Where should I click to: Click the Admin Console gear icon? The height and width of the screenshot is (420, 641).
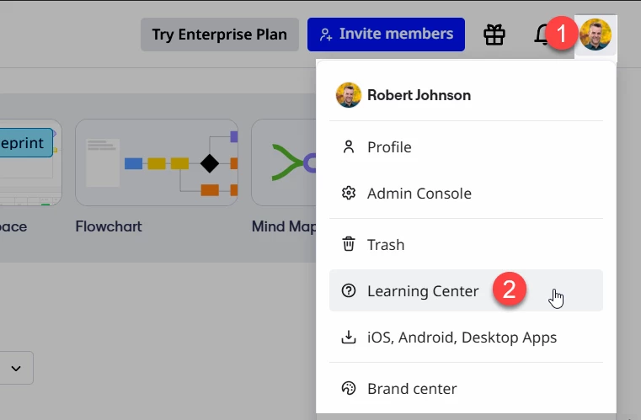349,194
